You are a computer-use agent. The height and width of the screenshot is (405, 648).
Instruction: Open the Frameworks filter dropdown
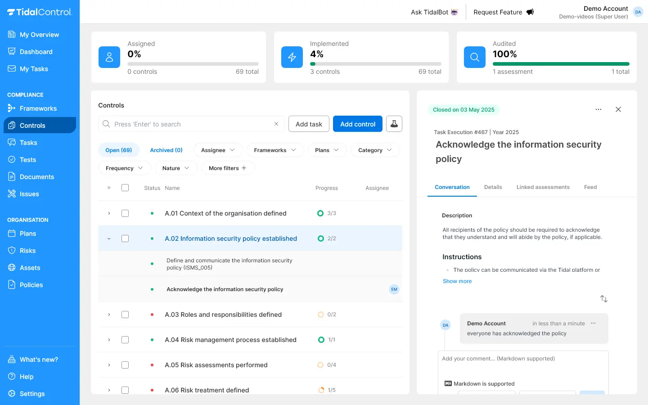click(x=275, y=150)
